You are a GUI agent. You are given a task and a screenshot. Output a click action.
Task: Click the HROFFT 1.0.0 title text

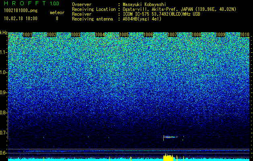[x=31, y=3]
